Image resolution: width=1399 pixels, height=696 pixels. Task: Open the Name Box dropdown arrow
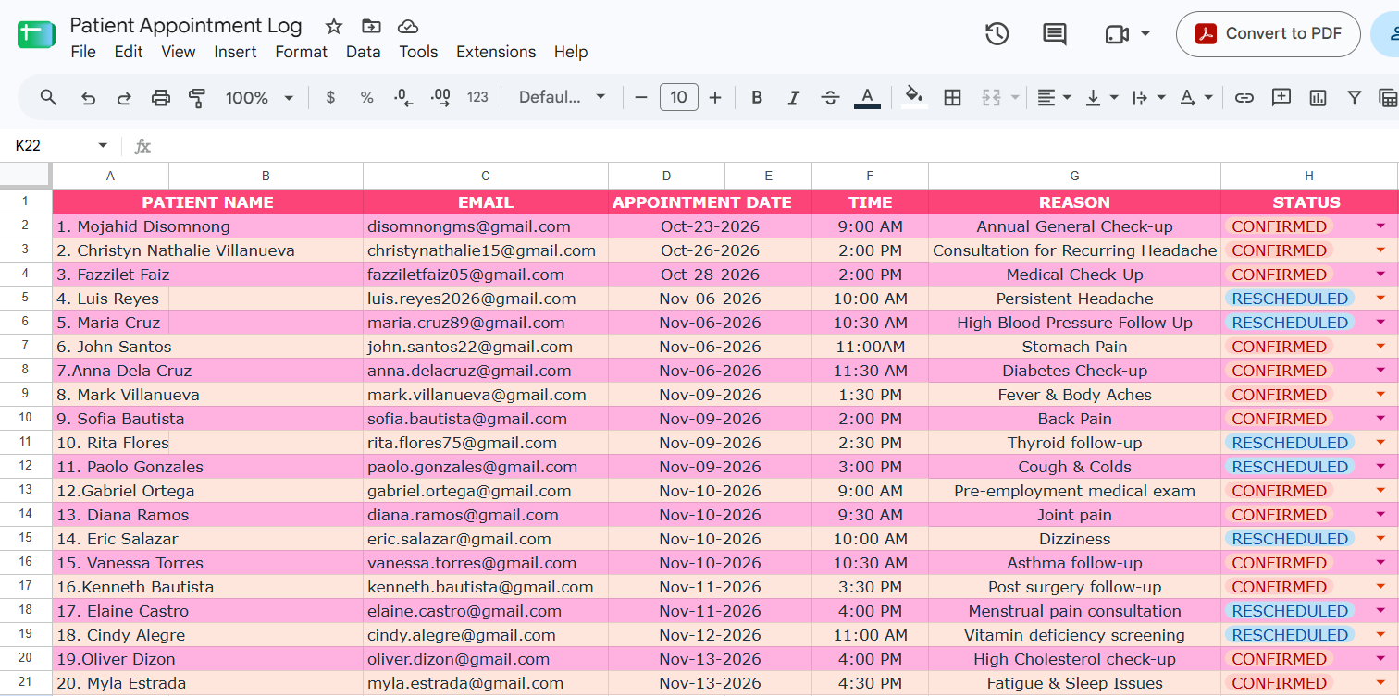[x=103, y=146]
